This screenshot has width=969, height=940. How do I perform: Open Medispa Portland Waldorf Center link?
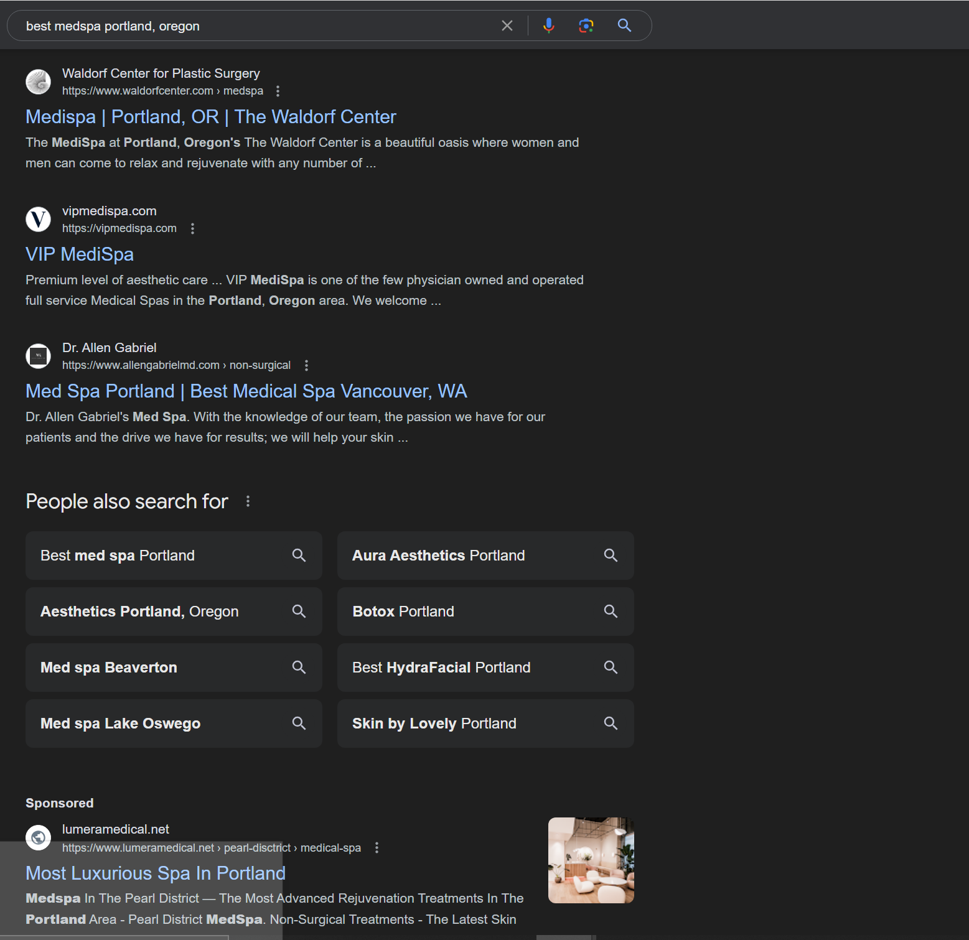(x=210, y=117)
